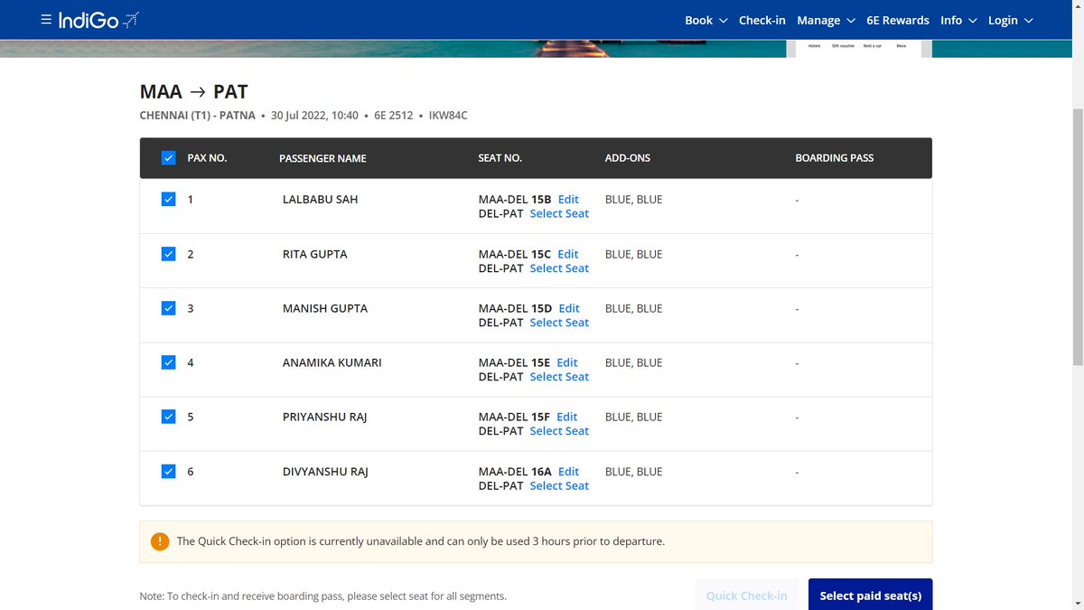Click flight number 6E 2512
Screen dimensions: 1084x610
393,116
